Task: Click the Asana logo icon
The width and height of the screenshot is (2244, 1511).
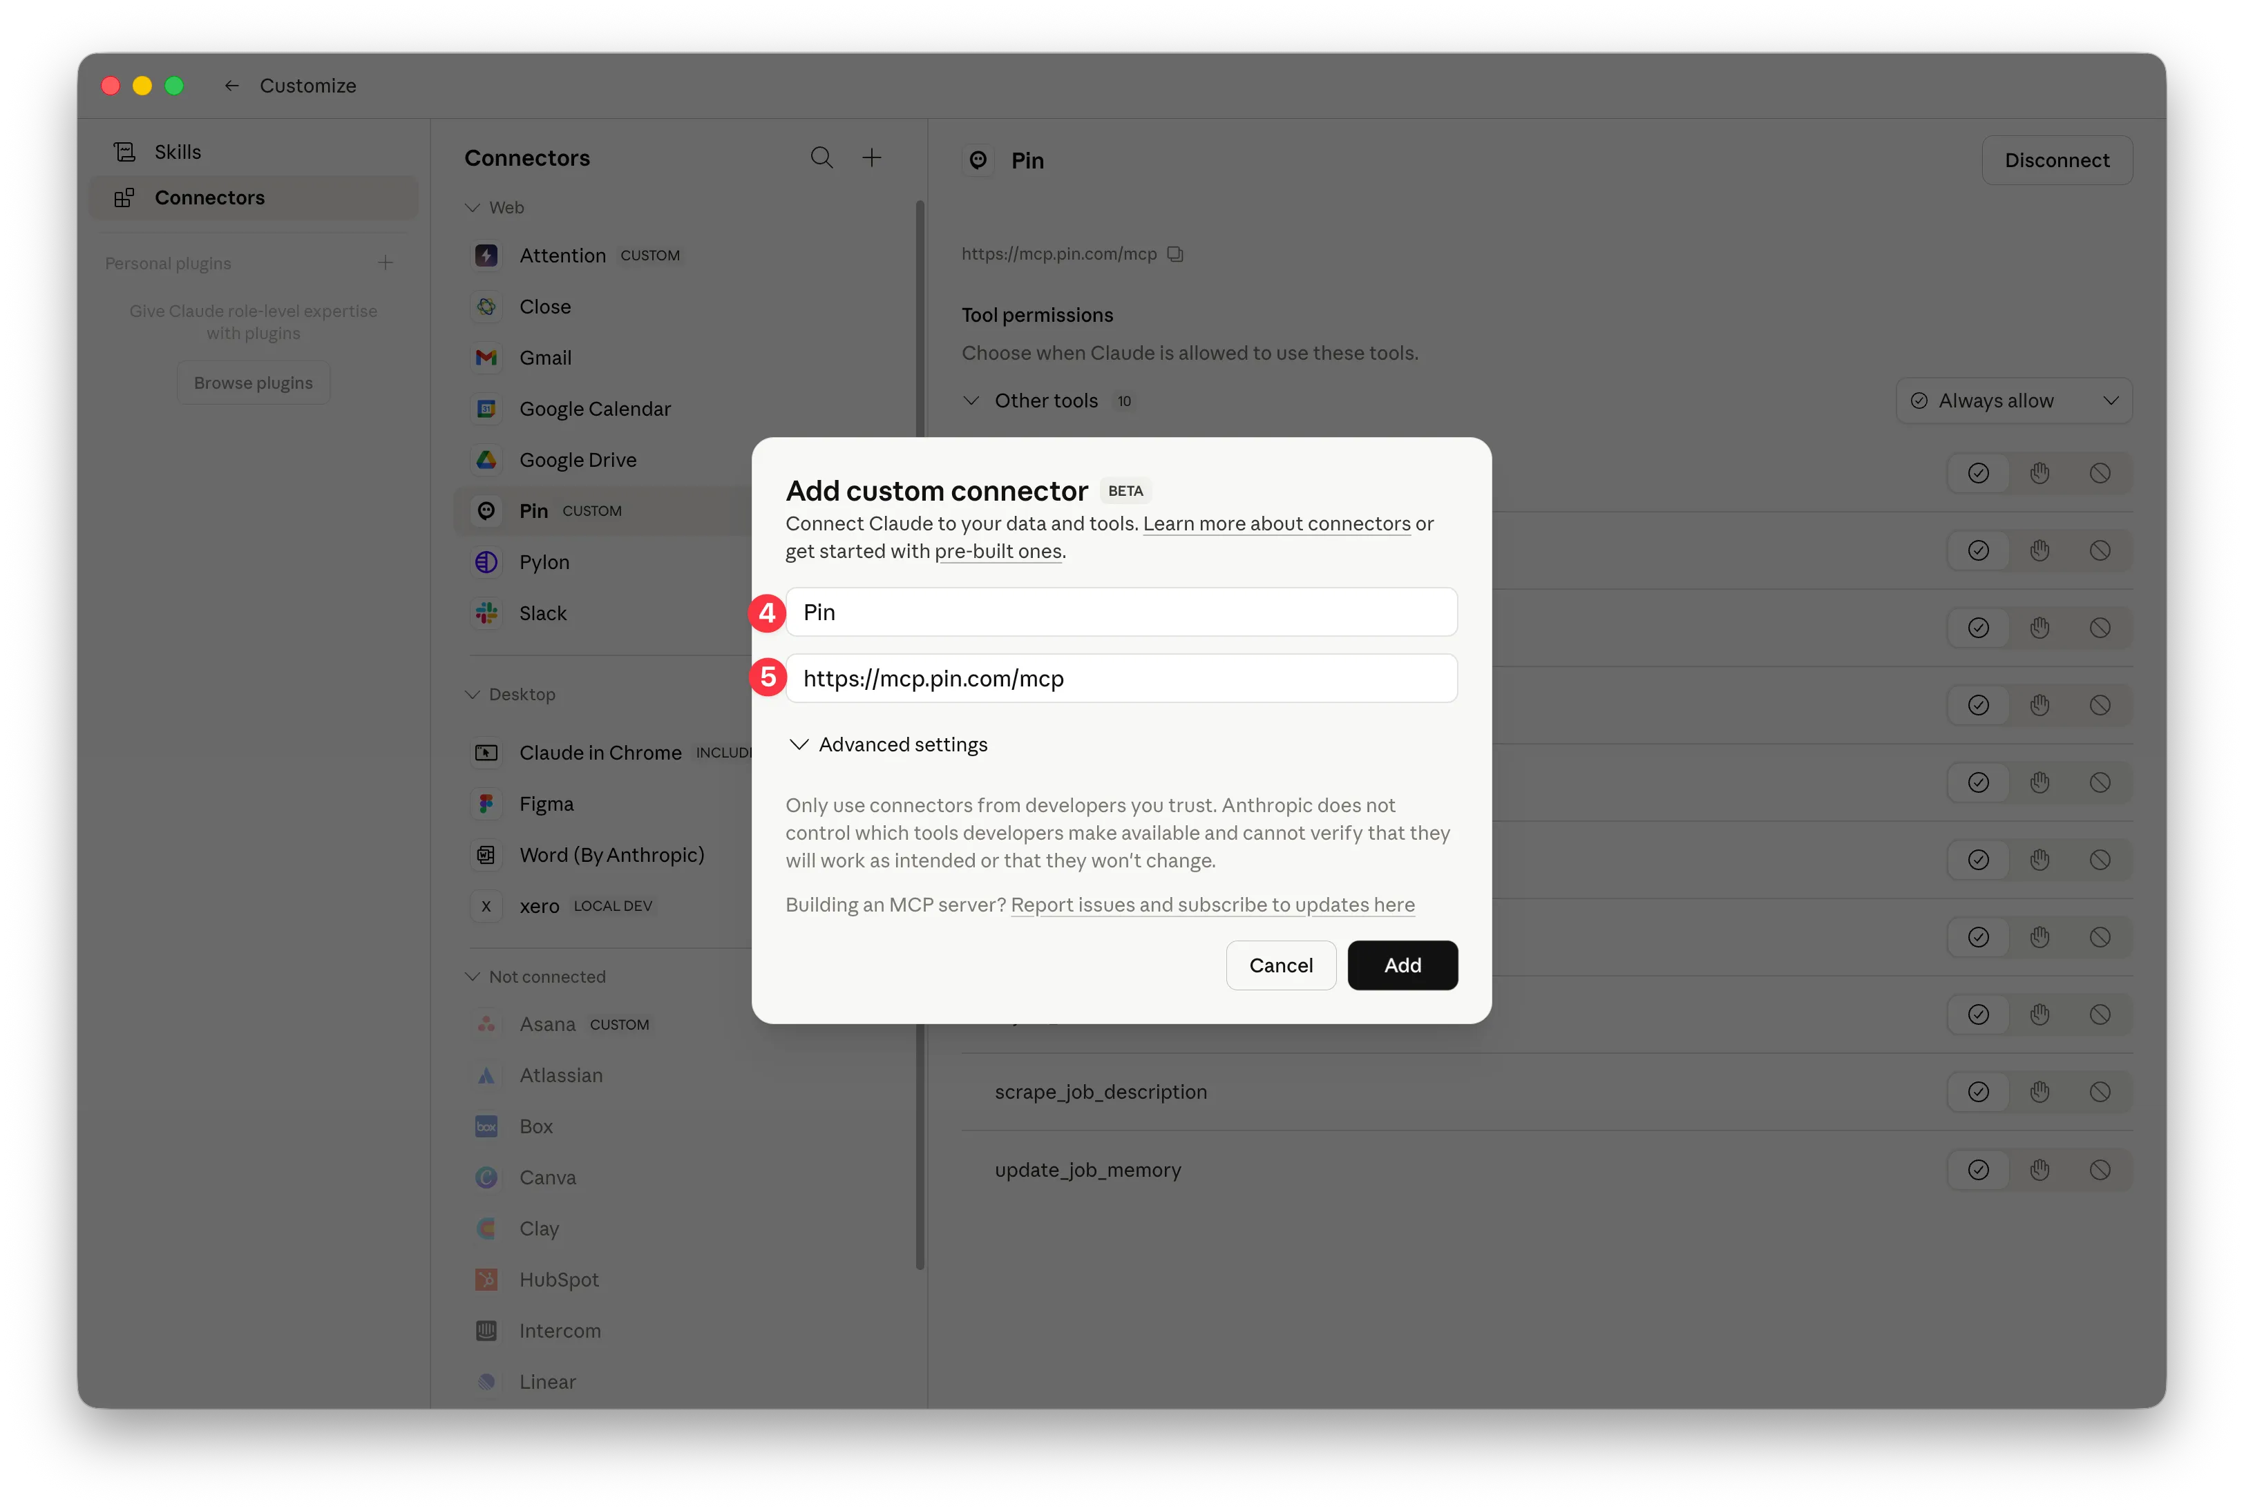Action: pos(487,1024)
